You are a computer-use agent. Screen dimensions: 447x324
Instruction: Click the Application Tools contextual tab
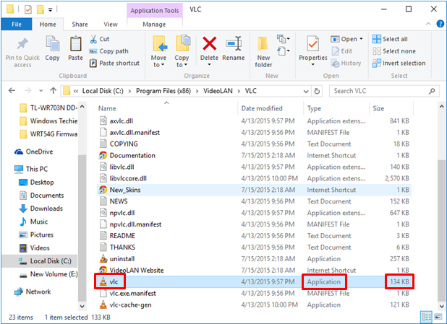[155, 11]
